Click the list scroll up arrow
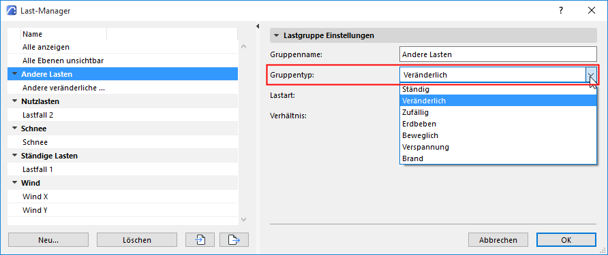 243,46
